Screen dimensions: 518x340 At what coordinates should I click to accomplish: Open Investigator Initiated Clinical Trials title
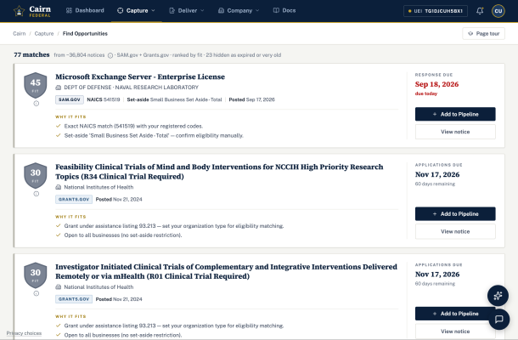pyautogui.click(x=226, y=271)
